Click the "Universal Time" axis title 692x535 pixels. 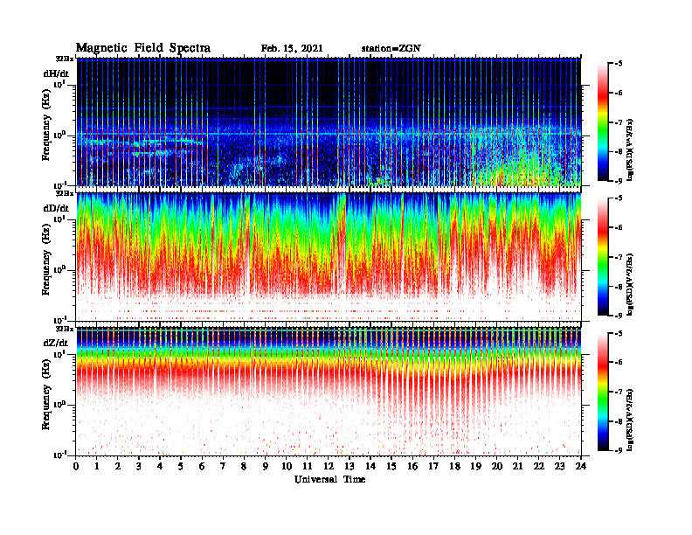pyautogui.click(x=329, y=479)
